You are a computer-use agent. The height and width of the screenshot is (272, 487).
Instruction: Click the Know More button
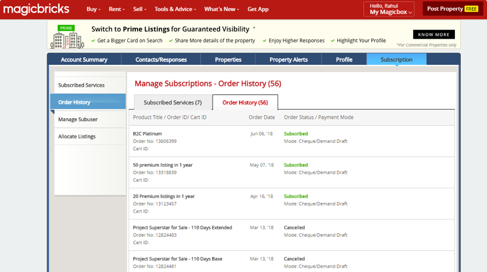coord(434,35)
